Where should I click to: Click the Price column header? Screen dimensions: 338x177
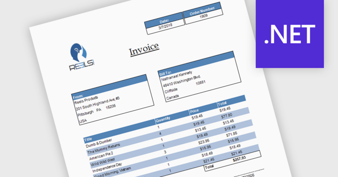tap(194, 111)
